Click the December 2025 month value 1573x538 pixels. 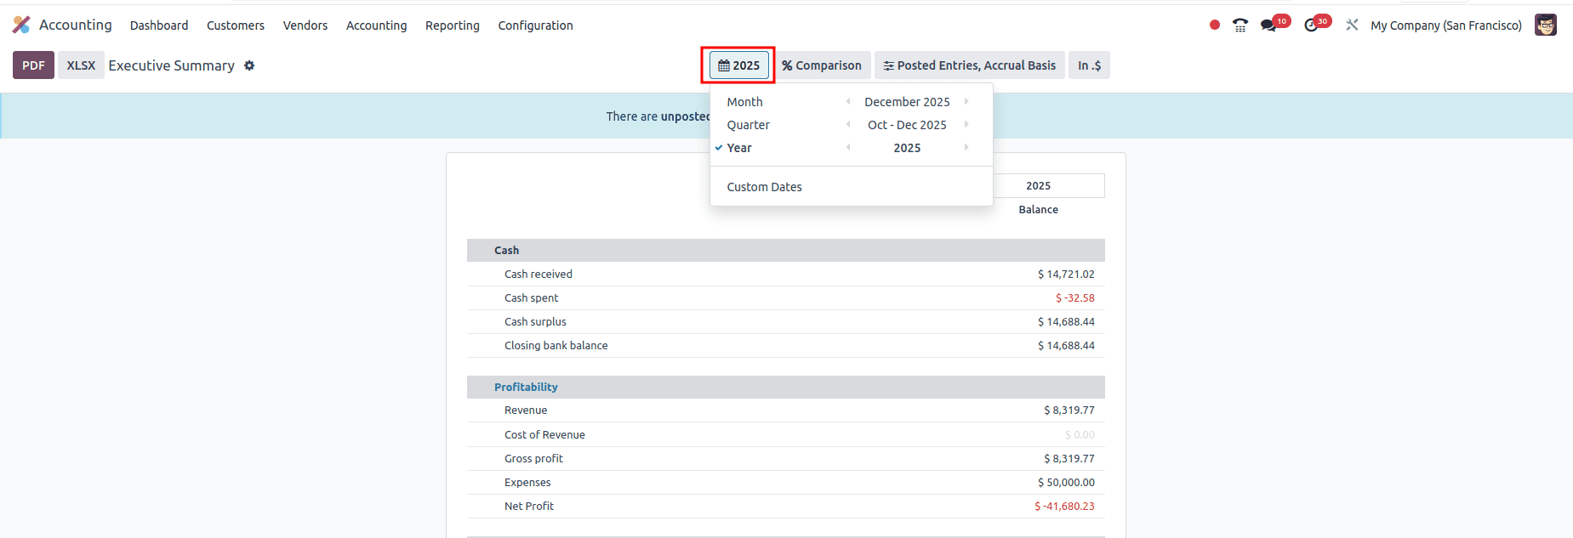pyautogui.click(x=907, y=102)
